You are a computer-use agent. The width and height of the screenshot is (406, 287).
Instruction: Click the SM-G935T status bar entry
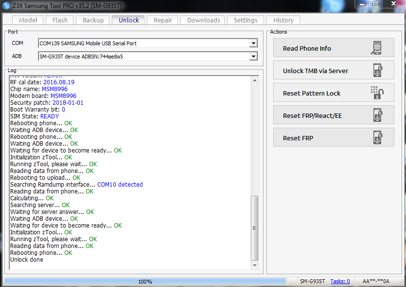(312, 281)
